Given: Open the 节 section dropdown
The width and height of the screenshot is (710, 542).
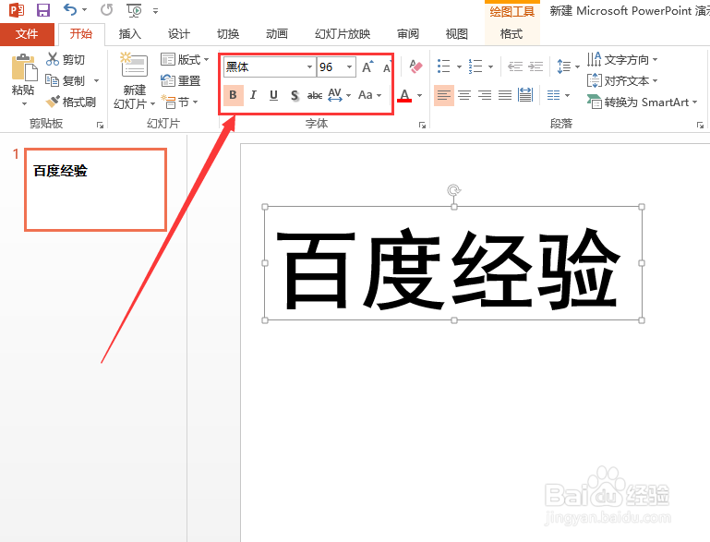Looking at the screenshot, I should 179,102.
